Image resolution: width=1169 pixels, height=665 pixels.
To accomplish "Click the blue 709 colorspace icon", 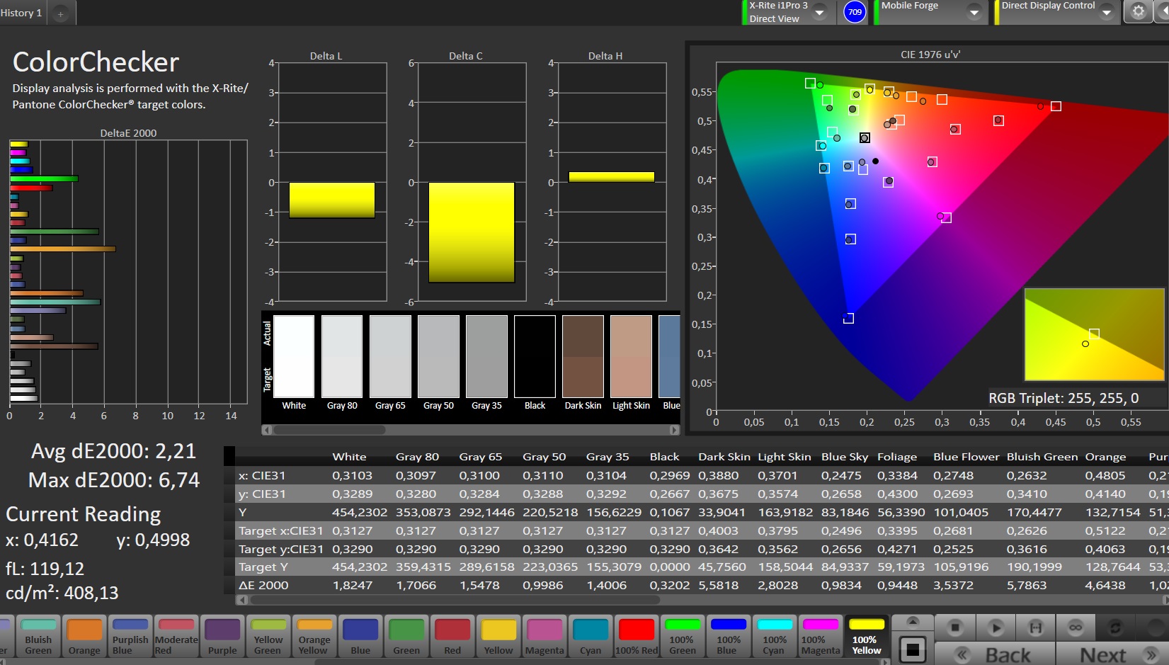I will point(855,12).
